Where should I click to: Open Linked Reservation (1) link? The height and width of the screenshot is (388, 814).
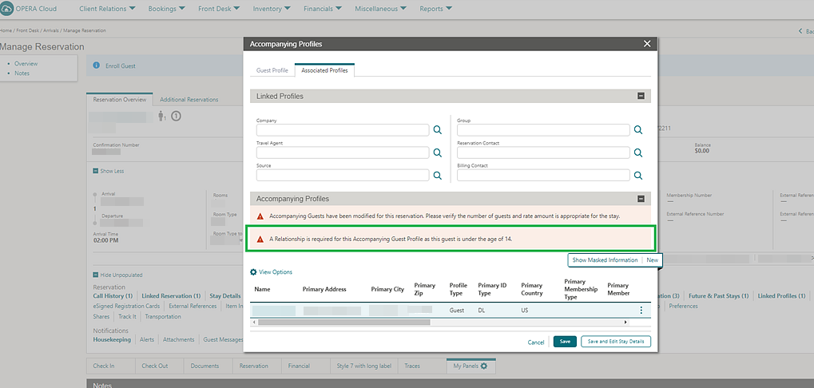(171, 295)
